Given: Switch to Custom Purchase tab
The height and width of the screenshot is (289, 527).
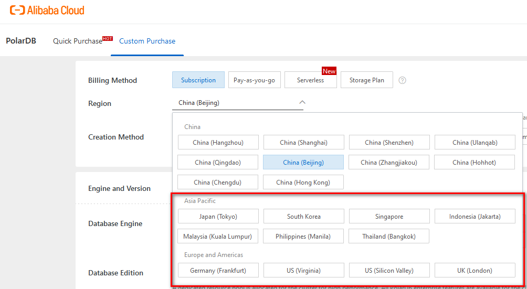Looking at the screenshot, I should [147, 41].
